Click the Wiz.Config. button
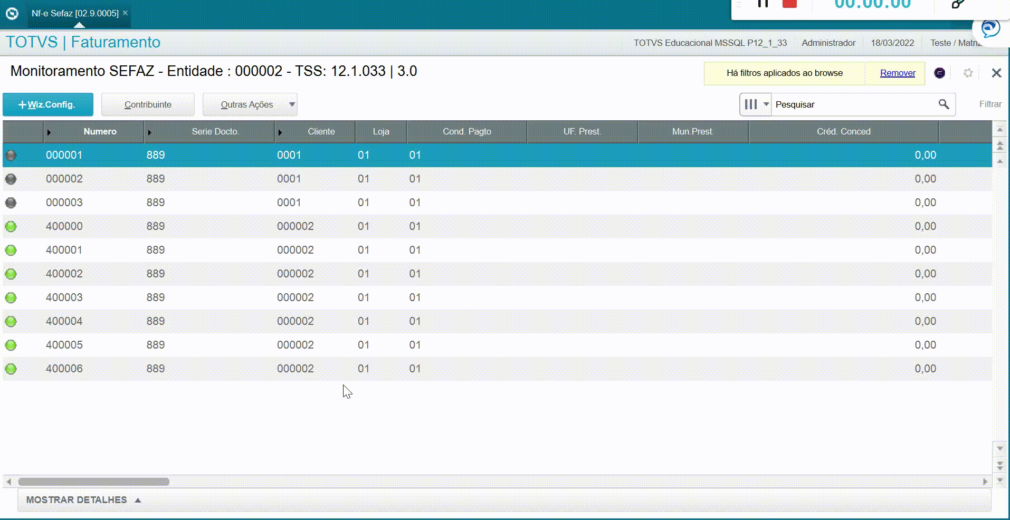This screenshot has height=520, width=1010. (48, 104)
